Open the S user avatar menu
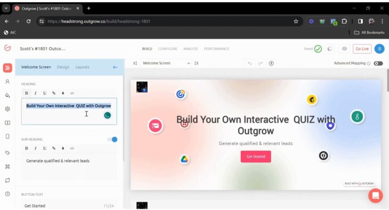Viewport: 389px width, 210px height. pos(379,49)
